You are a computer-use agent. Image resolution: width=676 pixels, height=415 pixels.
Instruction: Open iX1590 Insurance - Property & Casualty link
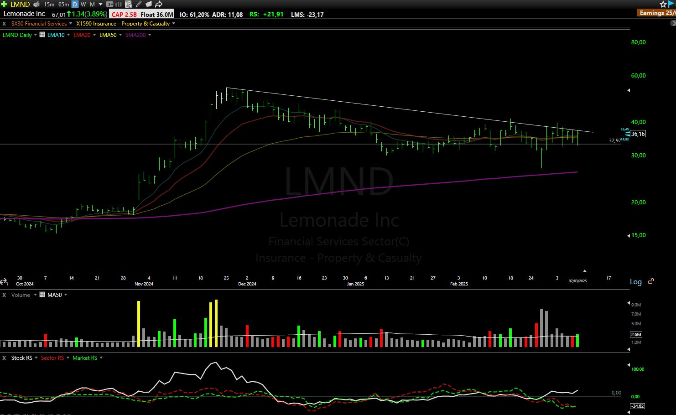click(x=122, y=24)
